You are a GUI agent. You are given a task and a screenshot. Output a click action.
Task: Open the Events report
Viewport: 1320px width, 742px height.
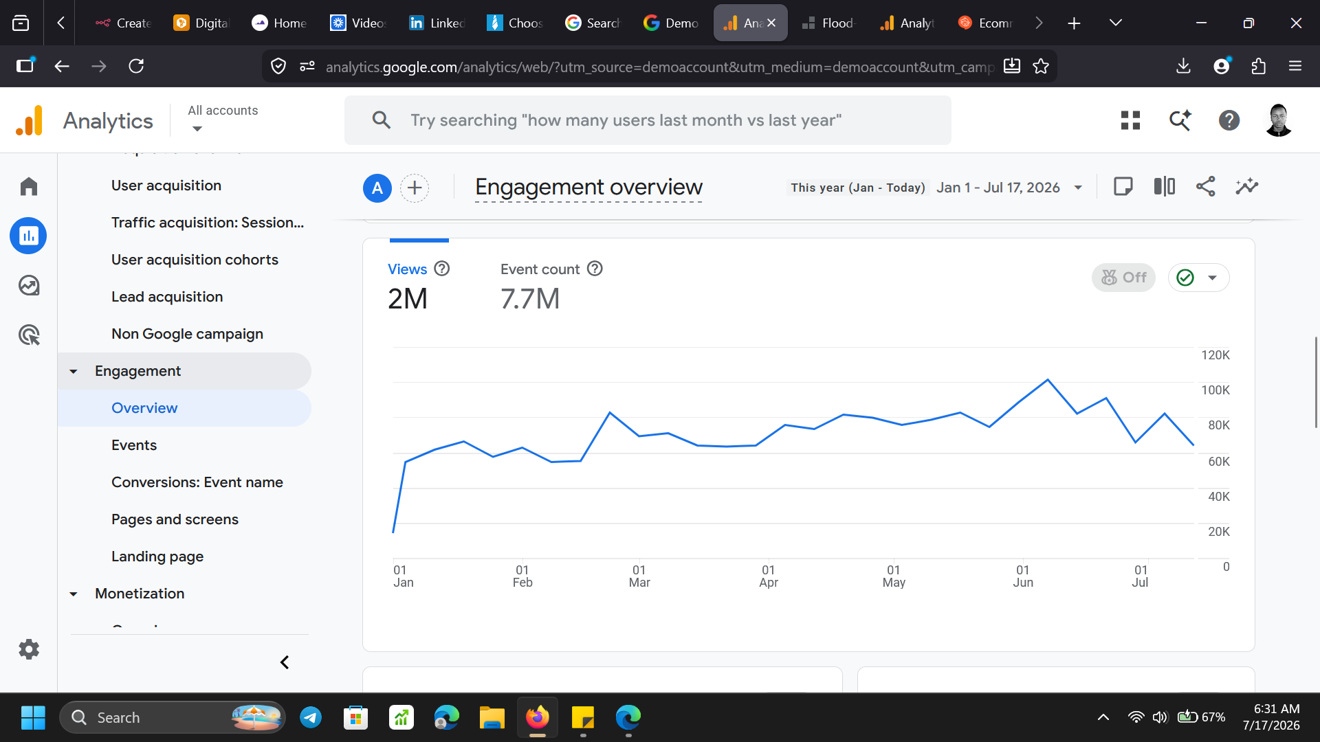pyautogui.click(x=134, y=445)
